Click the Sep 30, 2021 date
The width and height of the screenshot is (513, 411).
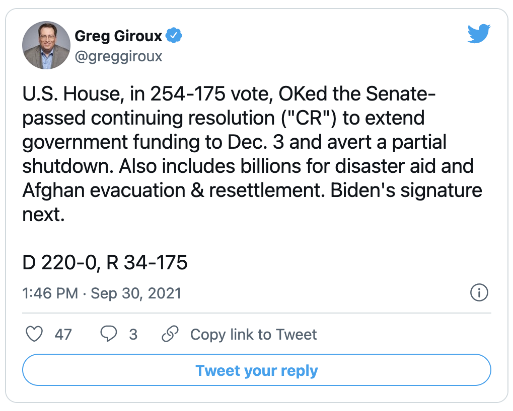(136, 293)
